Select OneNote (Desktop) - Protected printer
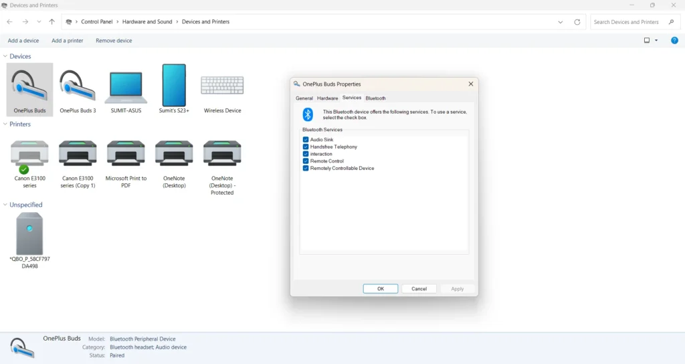The width and height of the screenshot is (685, 364). [222, 167]
